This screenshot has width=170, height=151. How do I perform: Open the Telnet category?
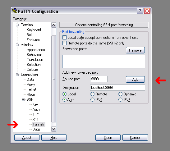pos(31,89)
